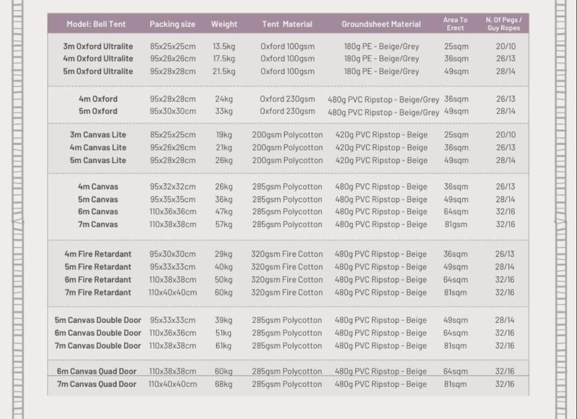
Task: Click 'Oxford 230gsm' in the 4m Oxford row
Action: point(288,99)
